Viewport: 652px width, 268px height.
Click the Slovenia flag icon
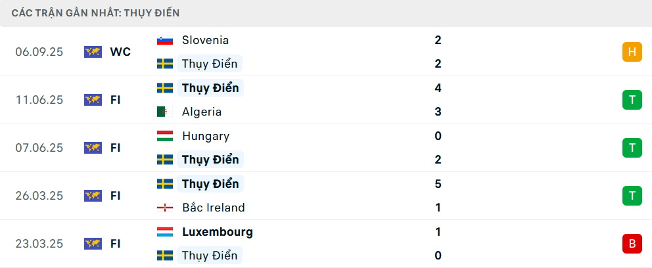tap(164, 40)
